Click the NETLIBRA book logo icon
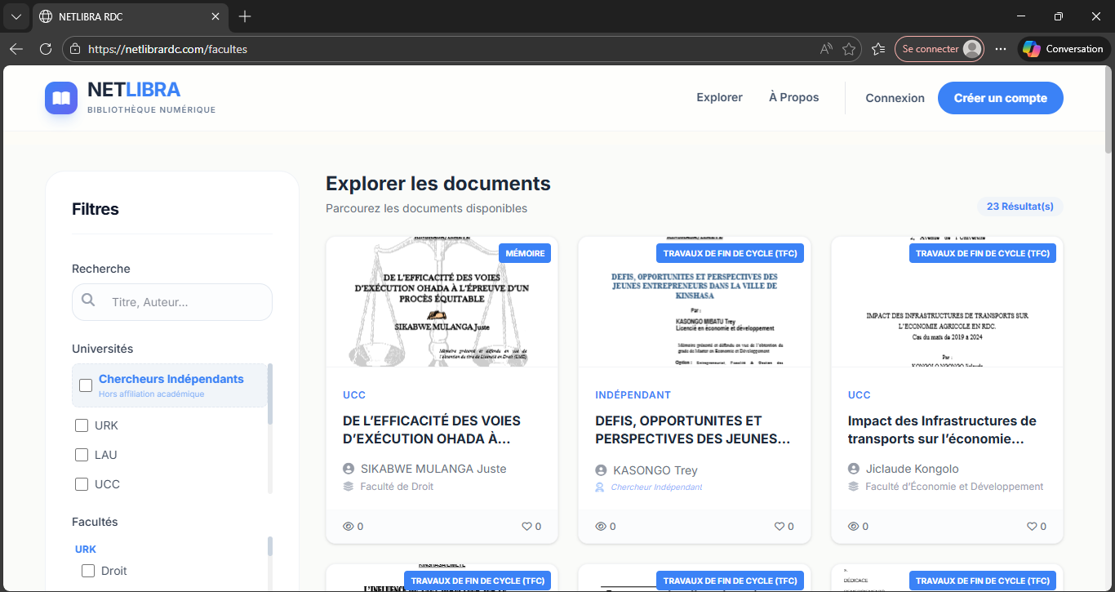 61,98
